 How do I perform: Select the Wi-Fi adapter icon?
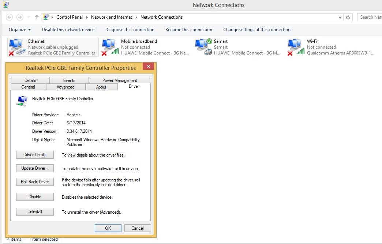point(296,47)
